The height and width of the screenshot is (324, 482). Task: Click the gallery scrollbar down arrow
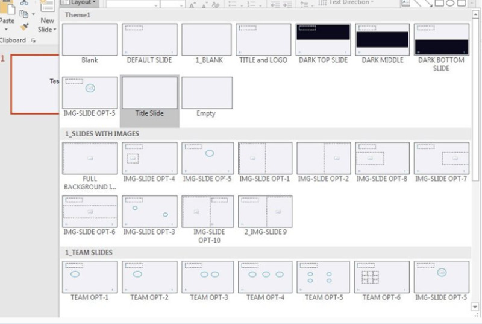(x=475, y=307)
